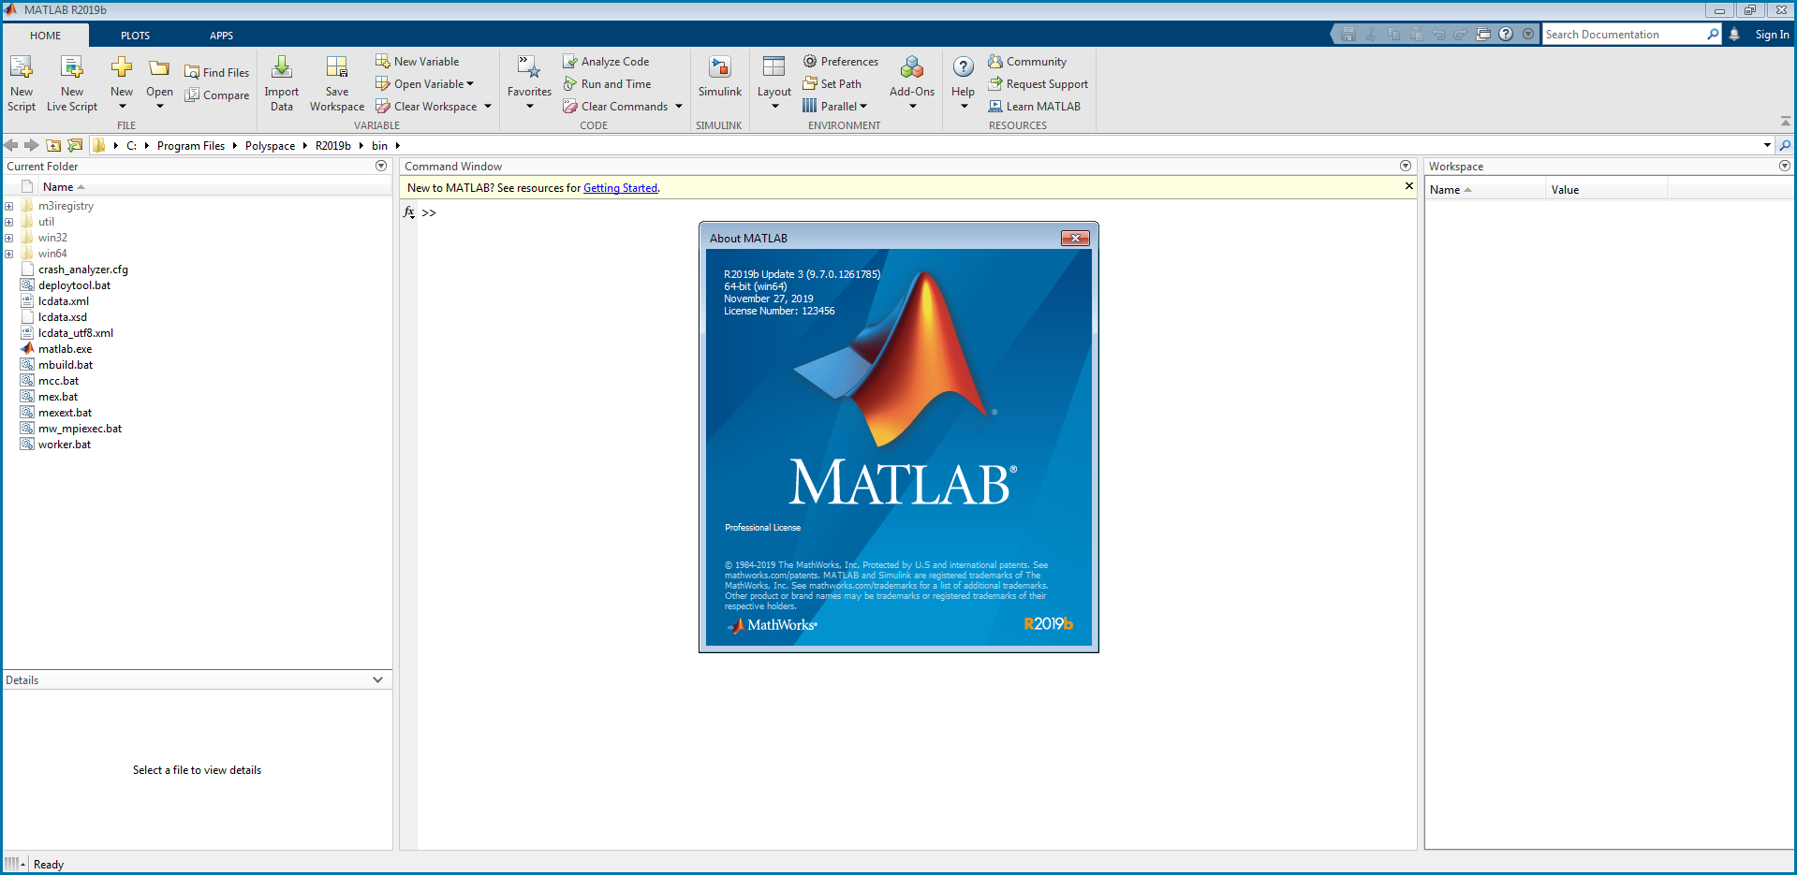The image size is (1797, 875).
Task: Switch to the PLOTS tab
Action: [x=135, y=35]
